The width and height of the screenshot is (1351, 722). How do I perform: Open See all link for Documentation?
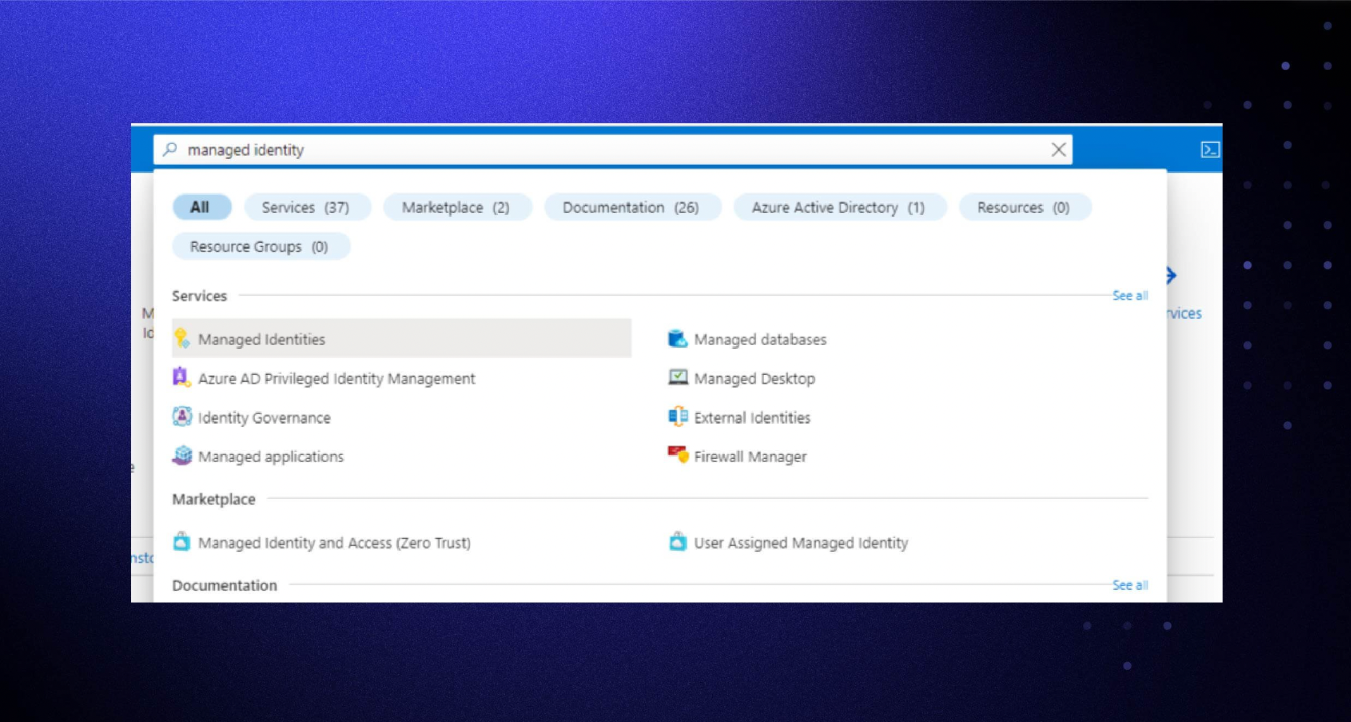1130,585
